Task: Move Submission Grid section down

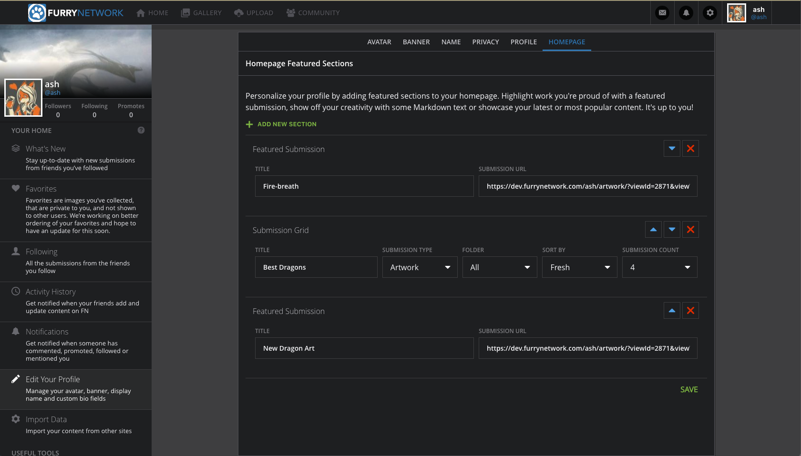Action: point(672,230)
